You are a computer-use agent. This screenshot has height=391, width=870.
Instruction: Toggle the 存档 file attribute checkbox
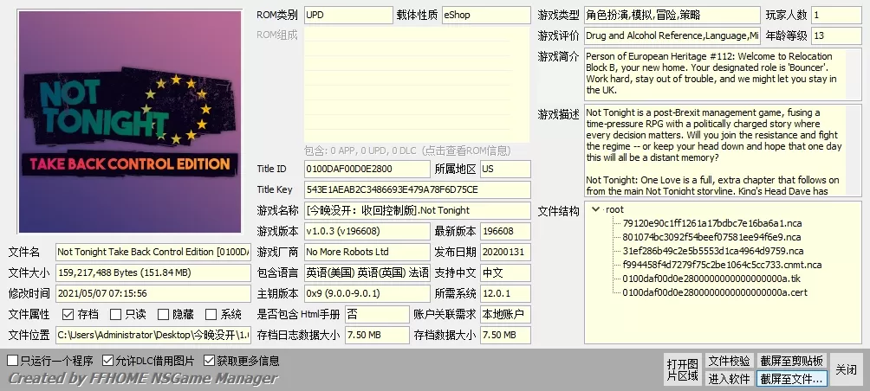click(68, 315)
